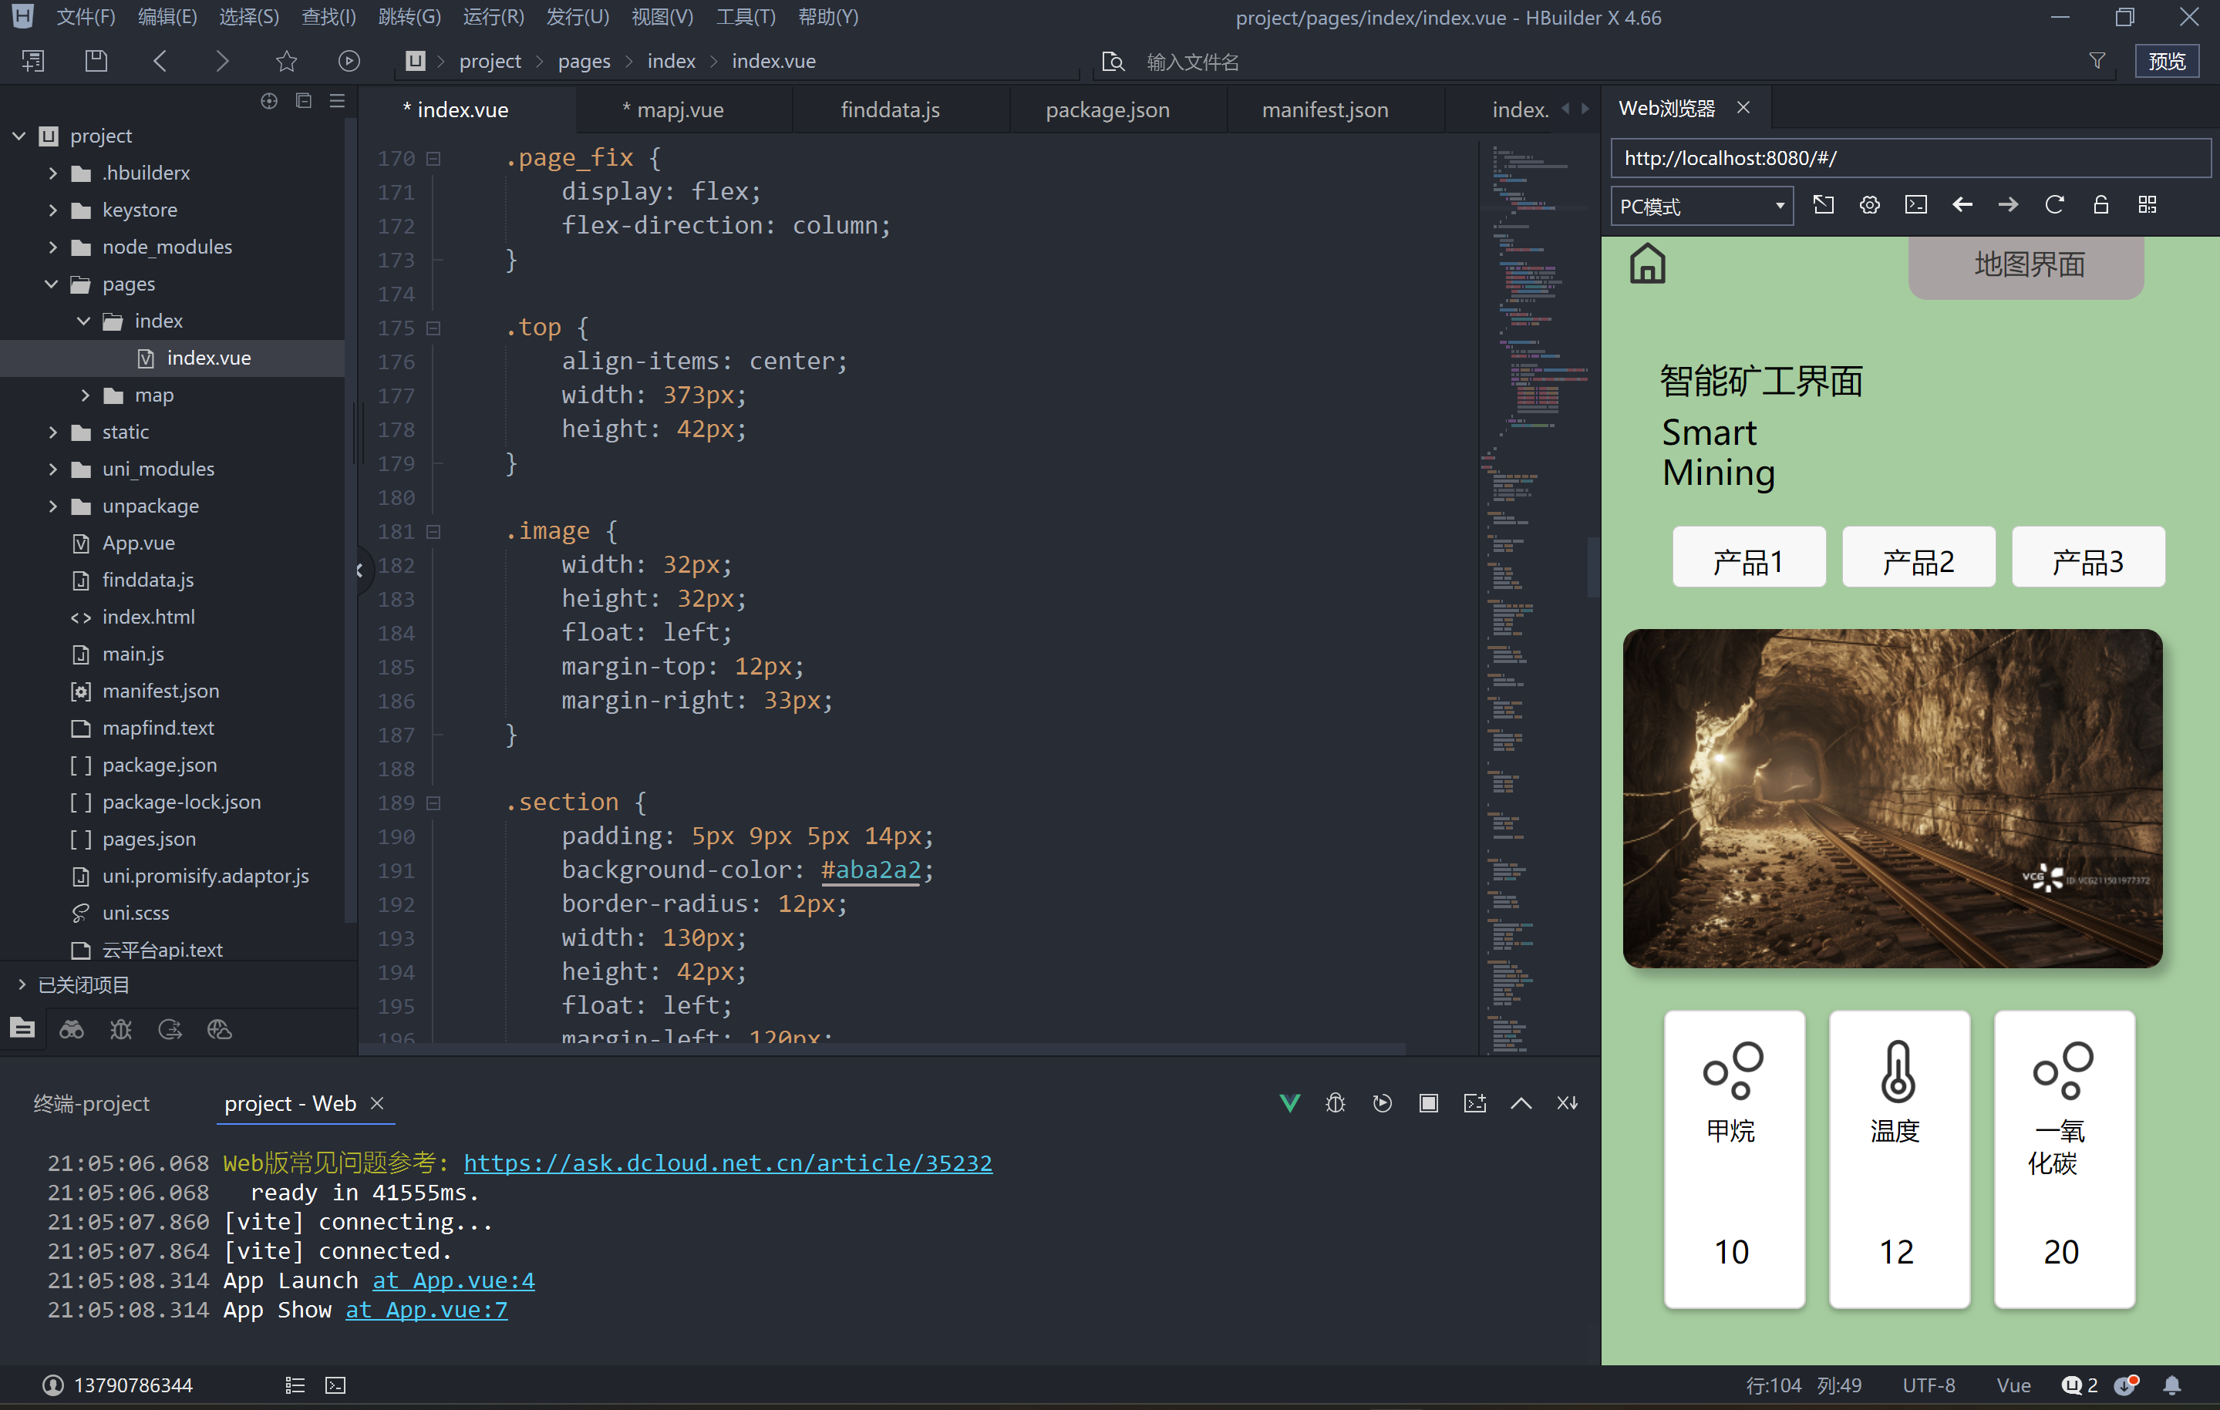Screen dimensions: 2220x1410
Task: Switch to the 终端-project tab
Action: 91,1103
